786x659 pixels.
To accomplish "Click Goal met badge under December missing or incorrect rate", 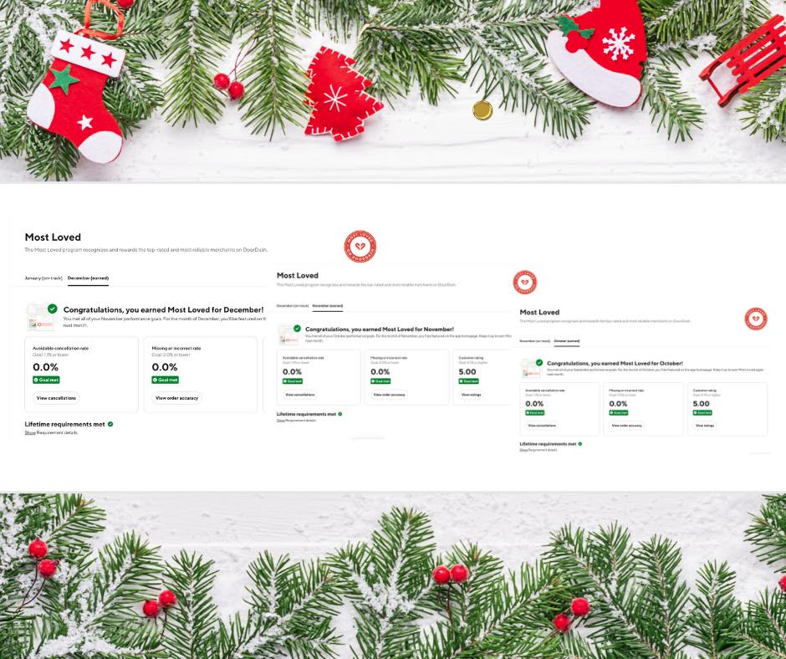I will coord(166,381).
